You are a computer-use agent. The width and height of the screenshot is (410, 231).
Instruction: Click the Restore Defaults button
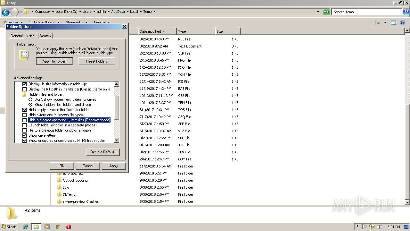tap(103, 152)
